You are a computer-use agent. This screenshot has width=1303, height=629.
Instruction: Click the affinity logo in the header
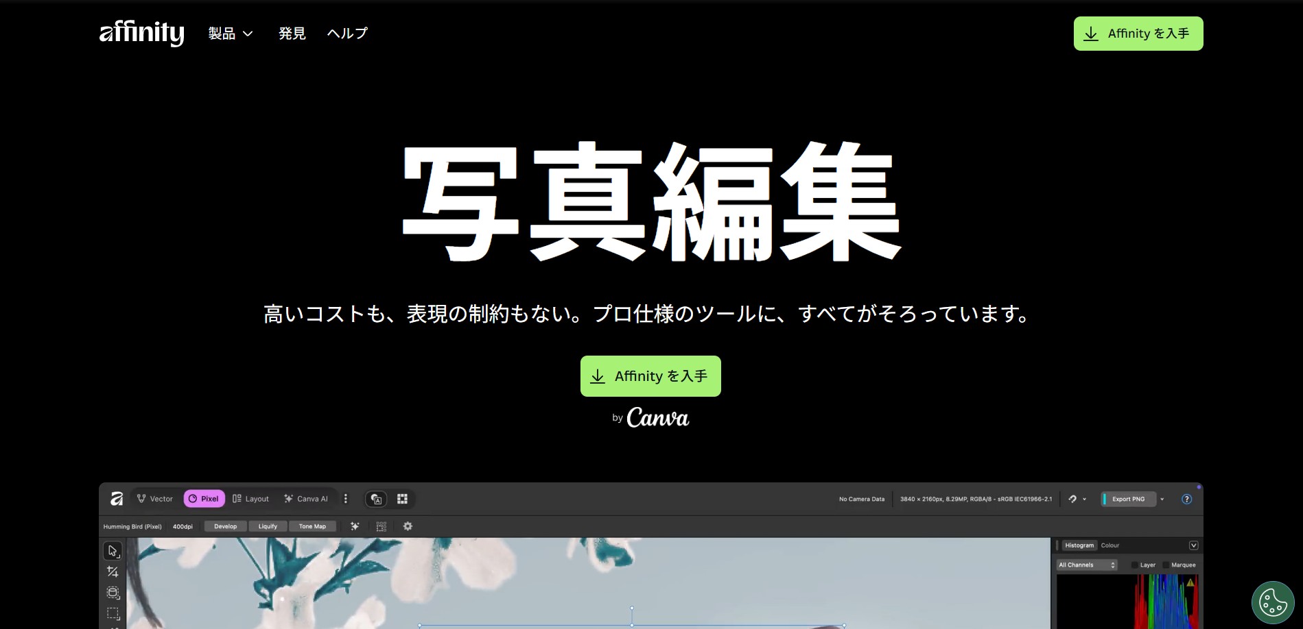coord(142,33)
